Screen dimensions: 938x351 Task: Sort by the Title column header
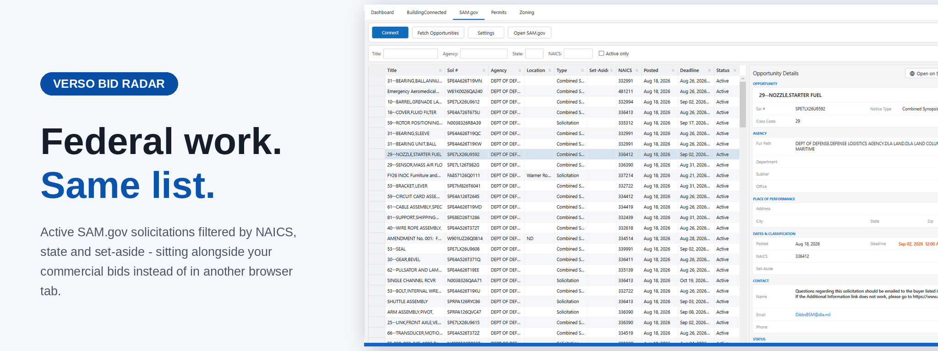pos(392,70)
